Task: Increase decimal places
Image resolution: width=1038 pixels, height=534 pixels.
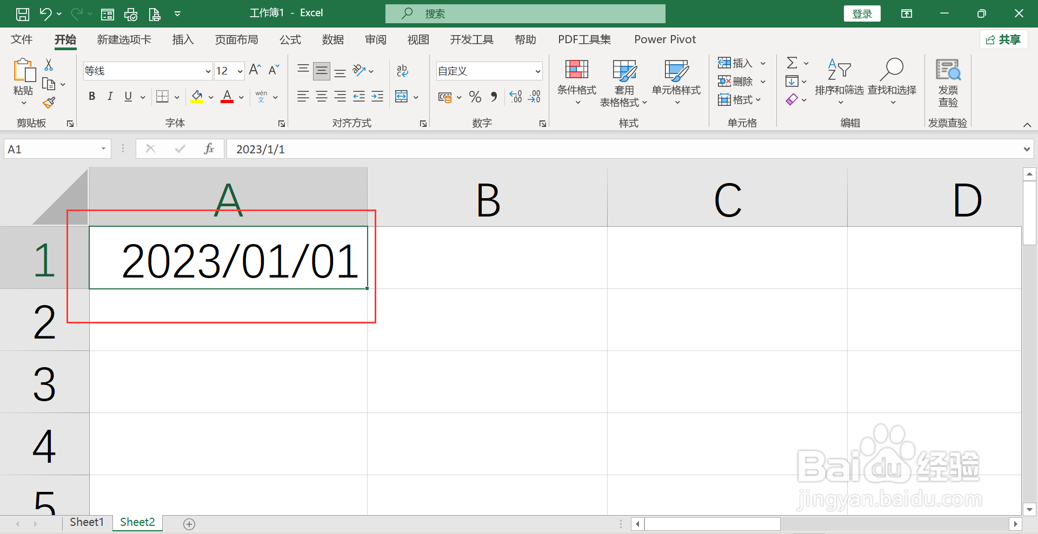Action: (516, 97)
